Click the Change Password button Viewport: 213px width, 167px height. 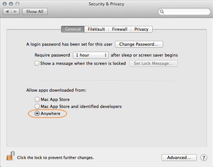pos(139,44)
